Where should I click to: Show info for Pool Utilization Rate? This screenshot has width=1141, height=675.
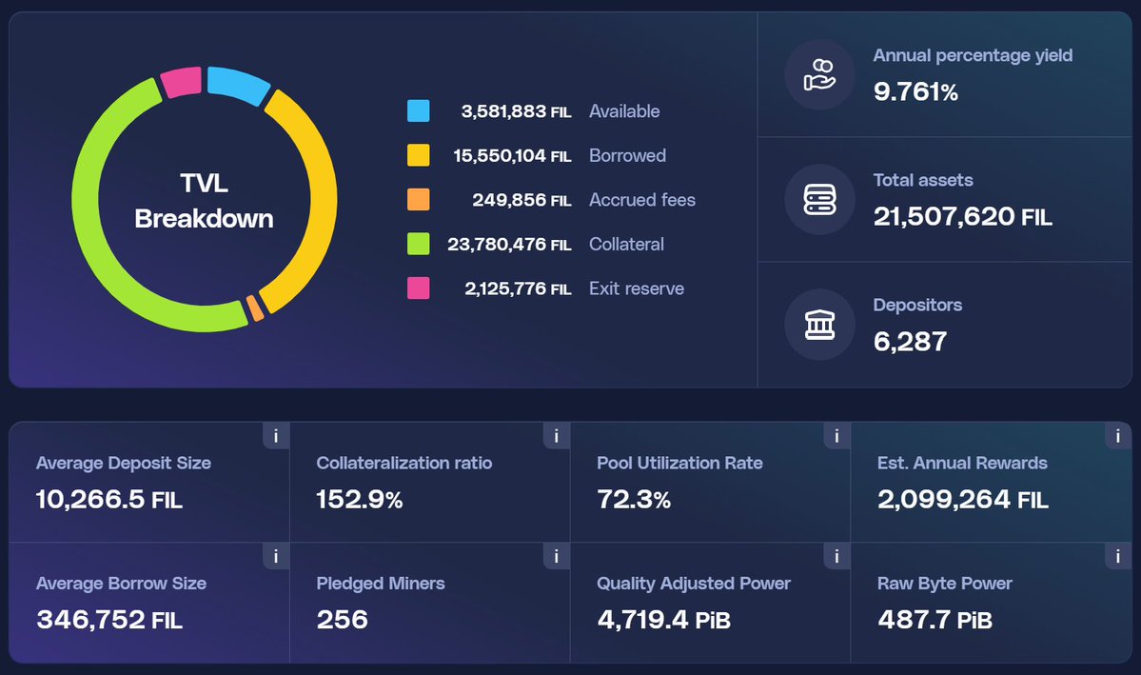click(836, 436)
